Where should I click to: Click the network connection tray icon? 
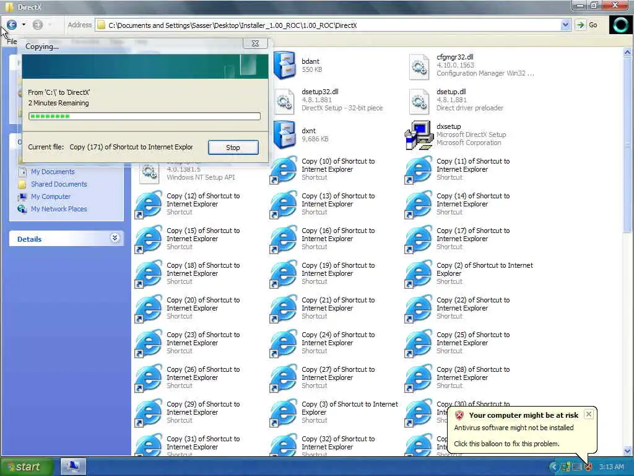[x=566, y=467]
